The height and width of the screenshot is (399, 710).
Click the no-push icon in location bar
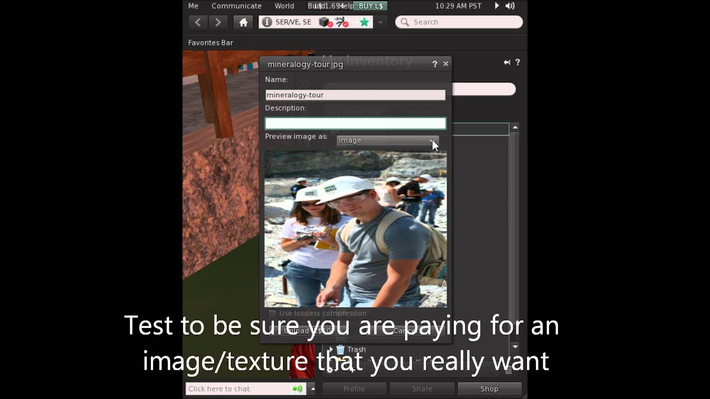[342, 22]
